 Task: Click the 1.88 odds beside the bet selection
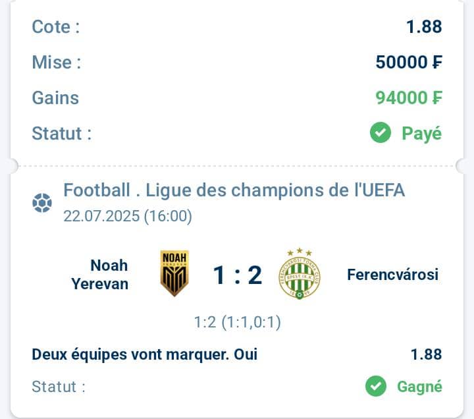click(x=426, y=354)
